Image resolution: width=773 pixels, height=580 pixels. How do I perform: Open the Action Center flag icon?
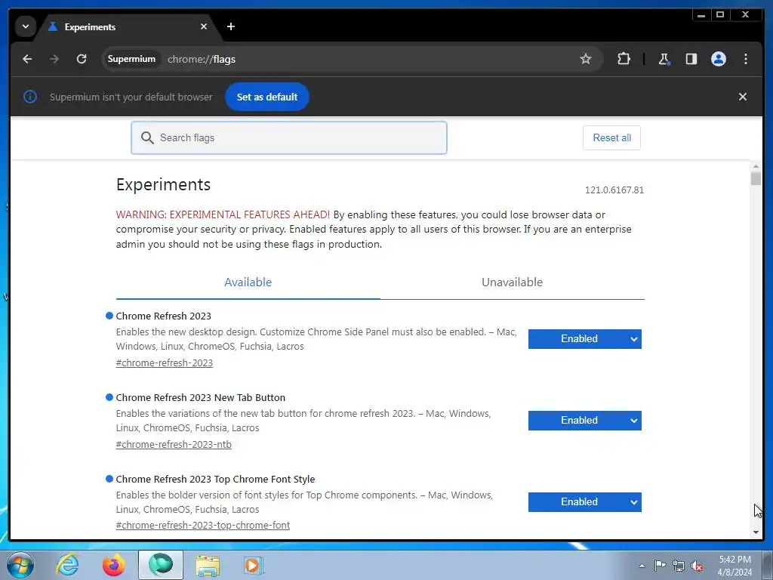[x=660, y=566]
